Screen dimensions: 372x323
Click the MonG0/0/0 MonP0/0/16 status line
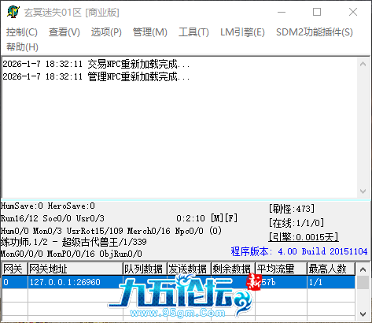(72, 254)
